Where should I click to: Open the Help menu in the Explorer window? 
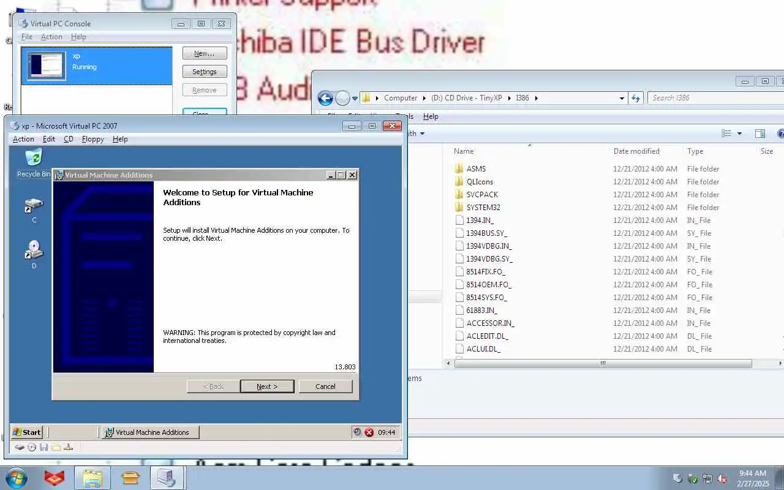point(431,116)
